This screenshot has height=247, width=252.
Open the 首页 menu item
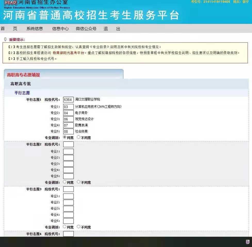click(9, 29)
